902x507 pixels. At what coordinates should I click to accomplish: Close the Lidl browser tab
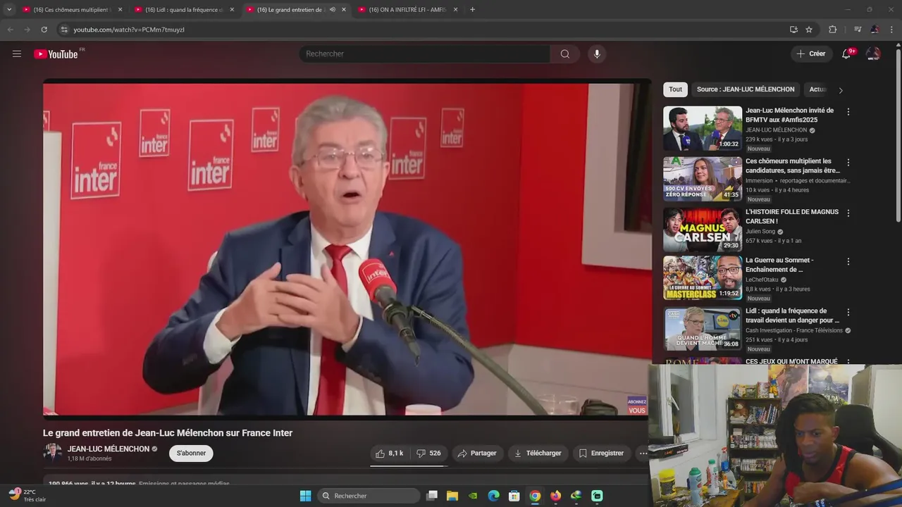(232, 10)
